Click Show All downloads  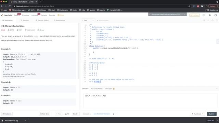(x=210, y=121)
